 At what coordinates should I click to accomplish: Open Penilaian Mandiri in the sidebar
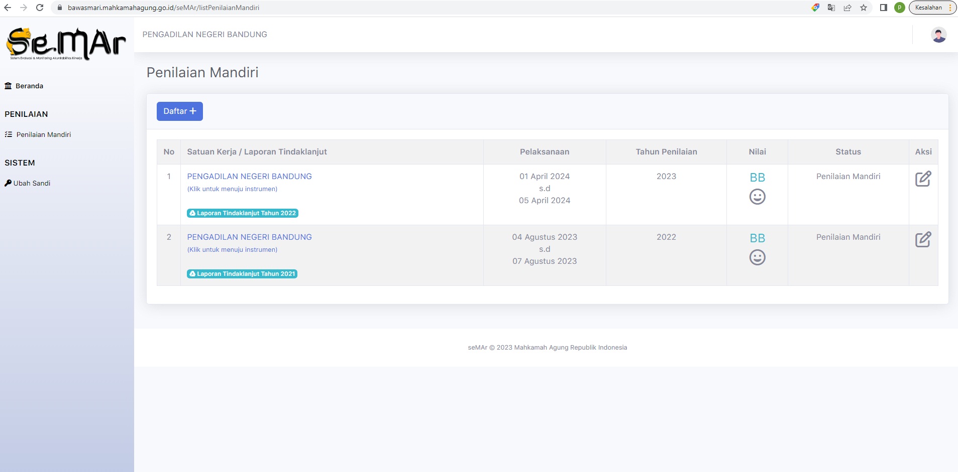click(43, 134)
